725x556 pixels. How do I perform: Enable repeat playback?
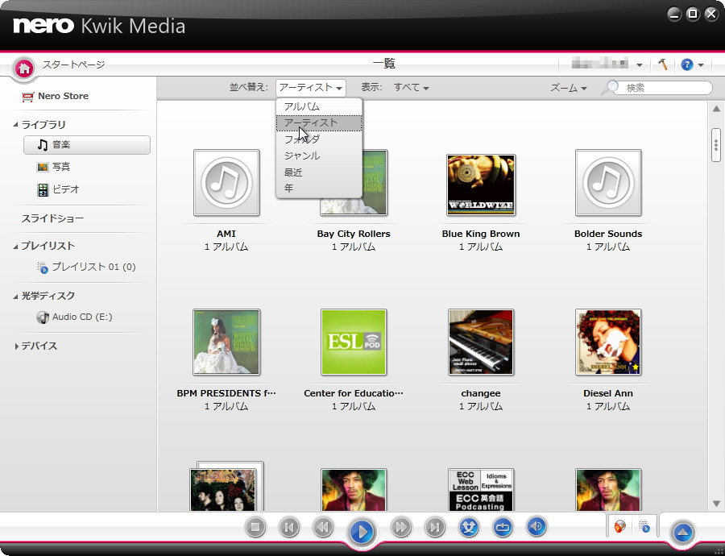point(503,527)
